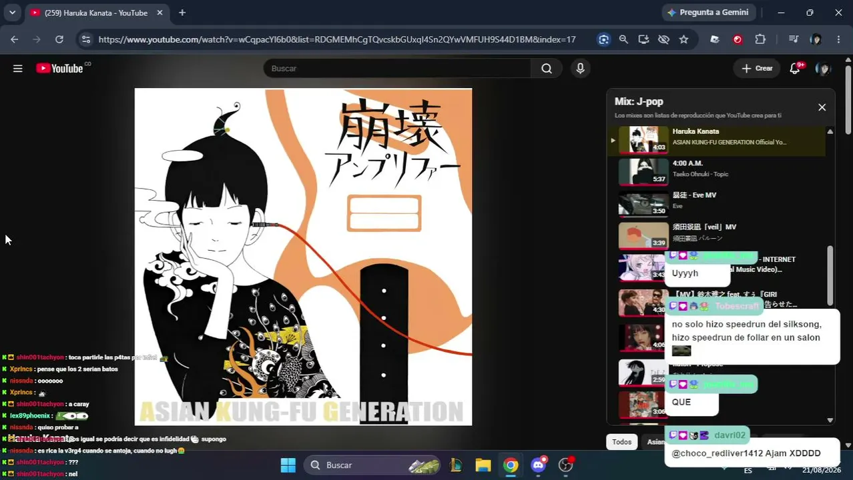Close the Haruka Kanata YouTube tab
Viewport: 853px width, 480px height.
point(160,12)
